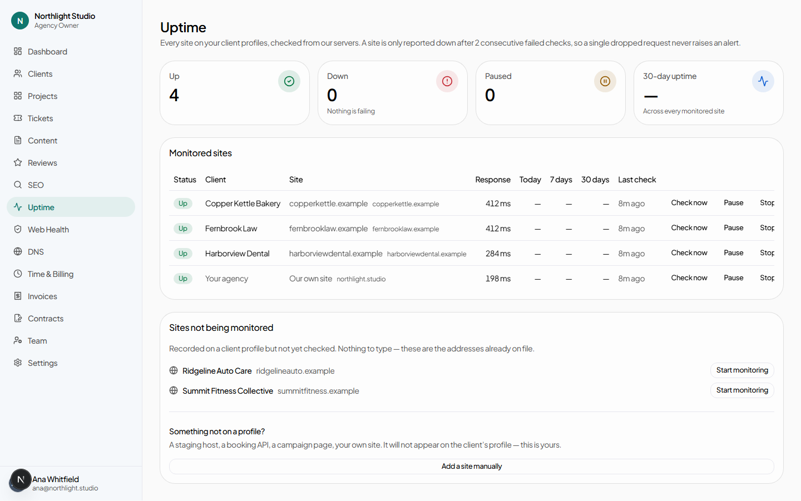Screen dimensions: 801x501
Task: Start monitoring Summit Fitness Collective
Action: coord(742,390)
